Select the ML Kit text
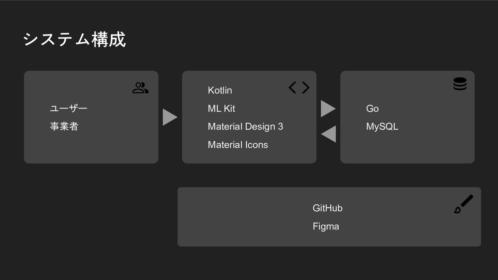 click(221, 108)
